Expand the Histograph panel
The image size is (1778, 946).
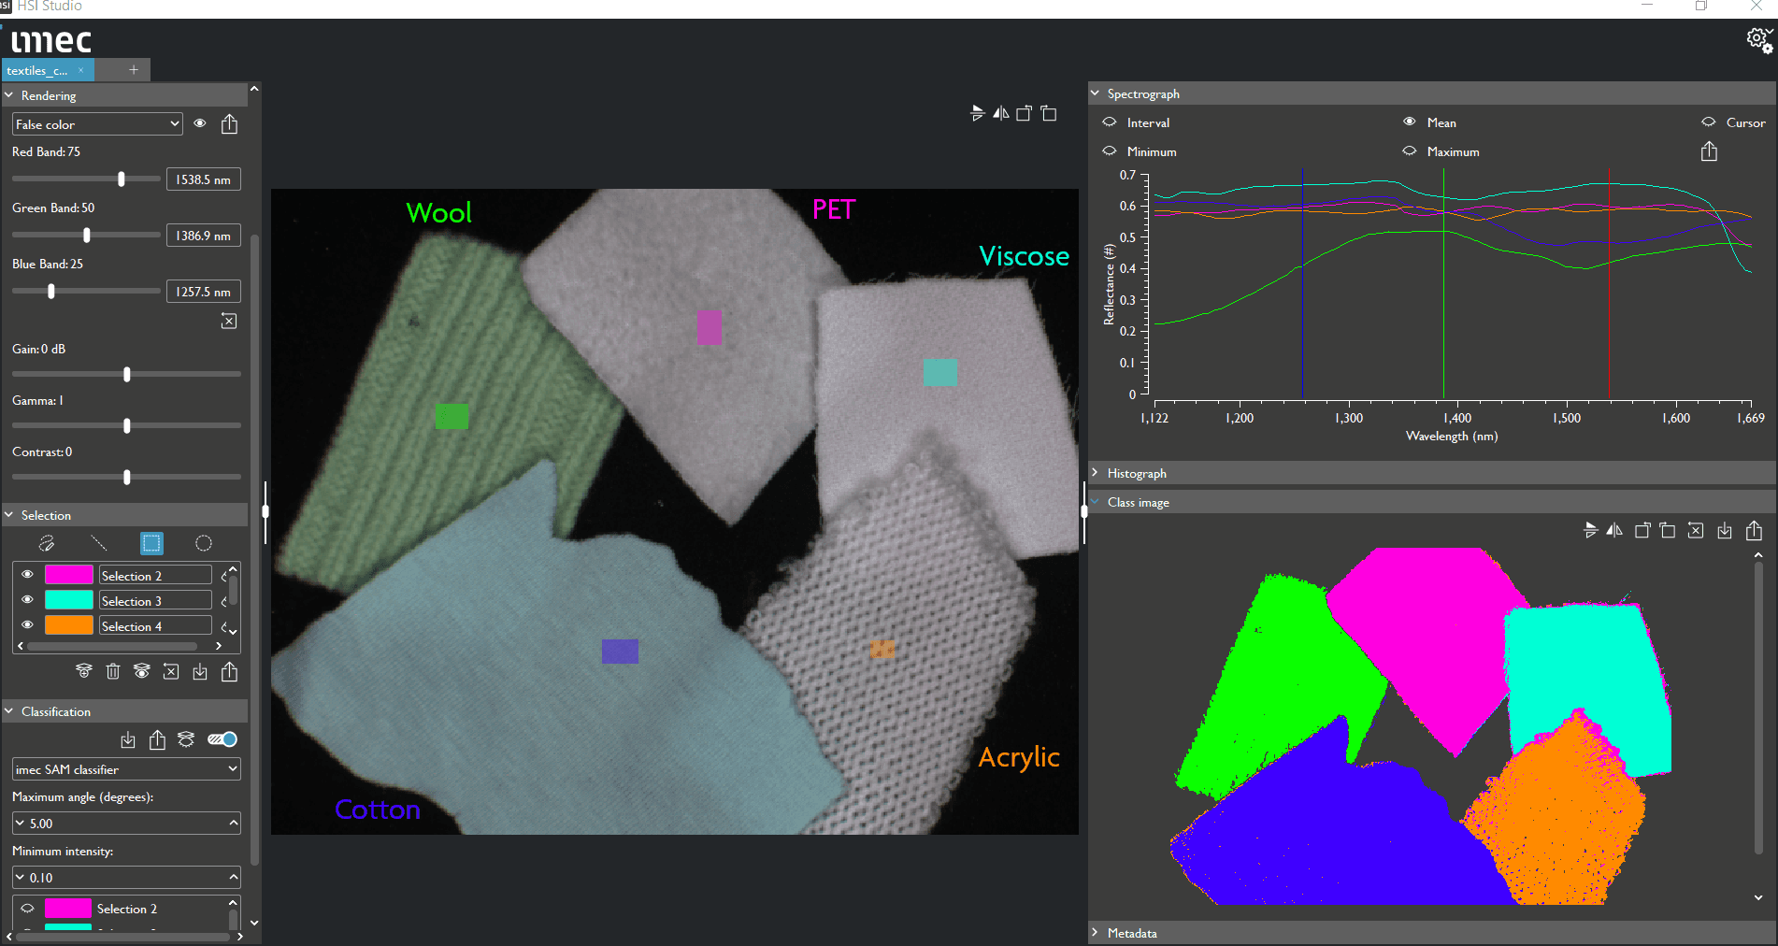(x=1137, y=473)
